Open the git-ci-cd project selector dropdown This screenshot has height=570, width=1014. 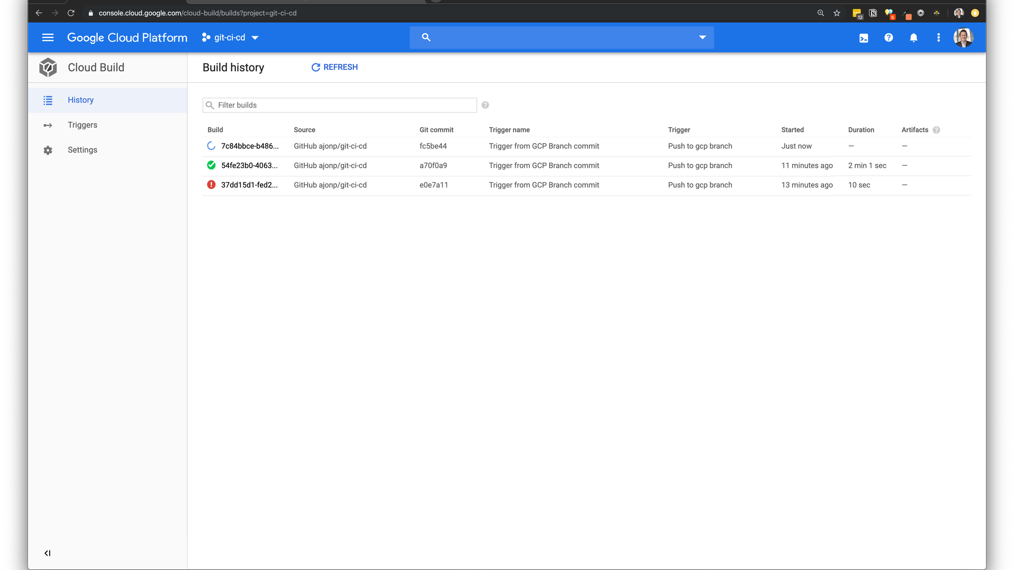[x=230, y=37]
